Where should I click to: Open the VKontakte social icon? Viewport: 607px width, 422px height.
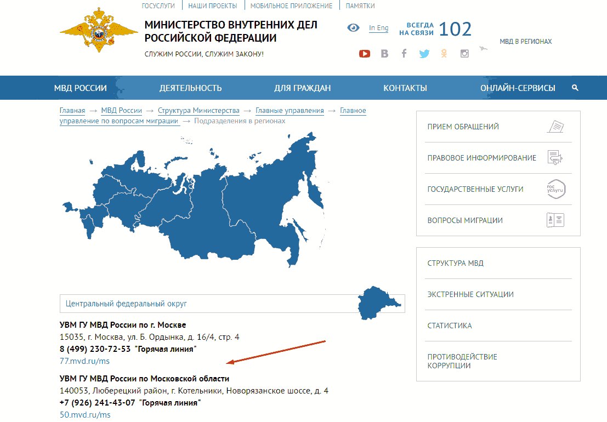384,54
